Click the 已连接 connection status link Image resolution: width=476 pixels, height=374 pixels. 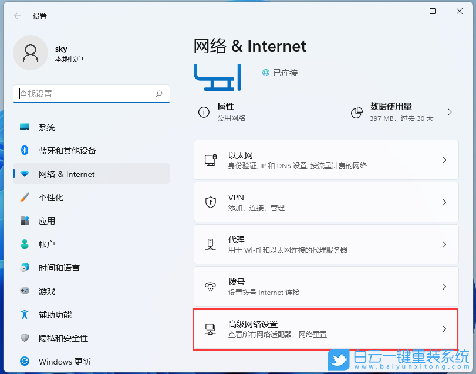pos(280,73)
